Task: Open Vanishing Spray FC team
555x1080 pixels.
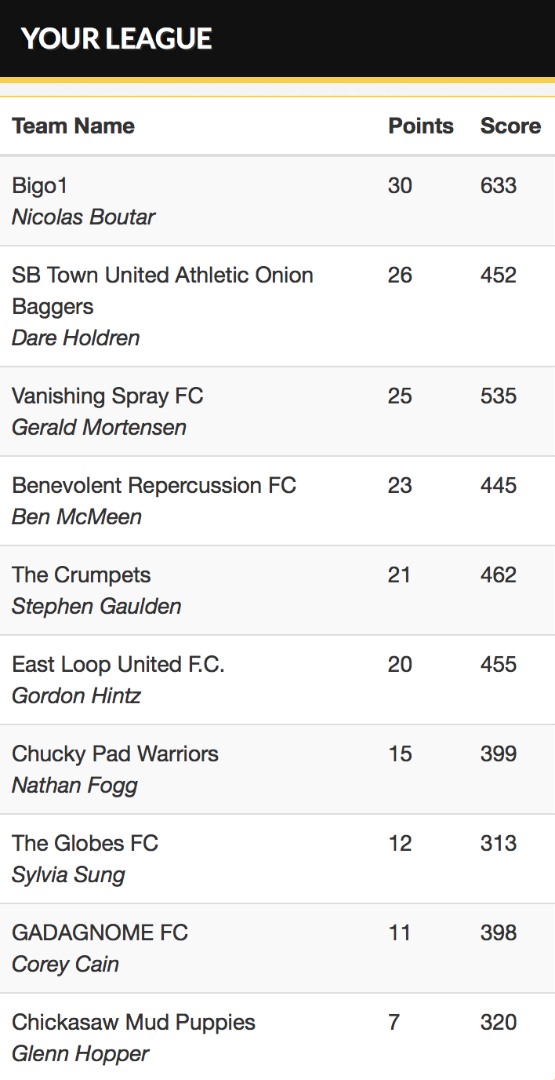Action: tap(107, 396)
